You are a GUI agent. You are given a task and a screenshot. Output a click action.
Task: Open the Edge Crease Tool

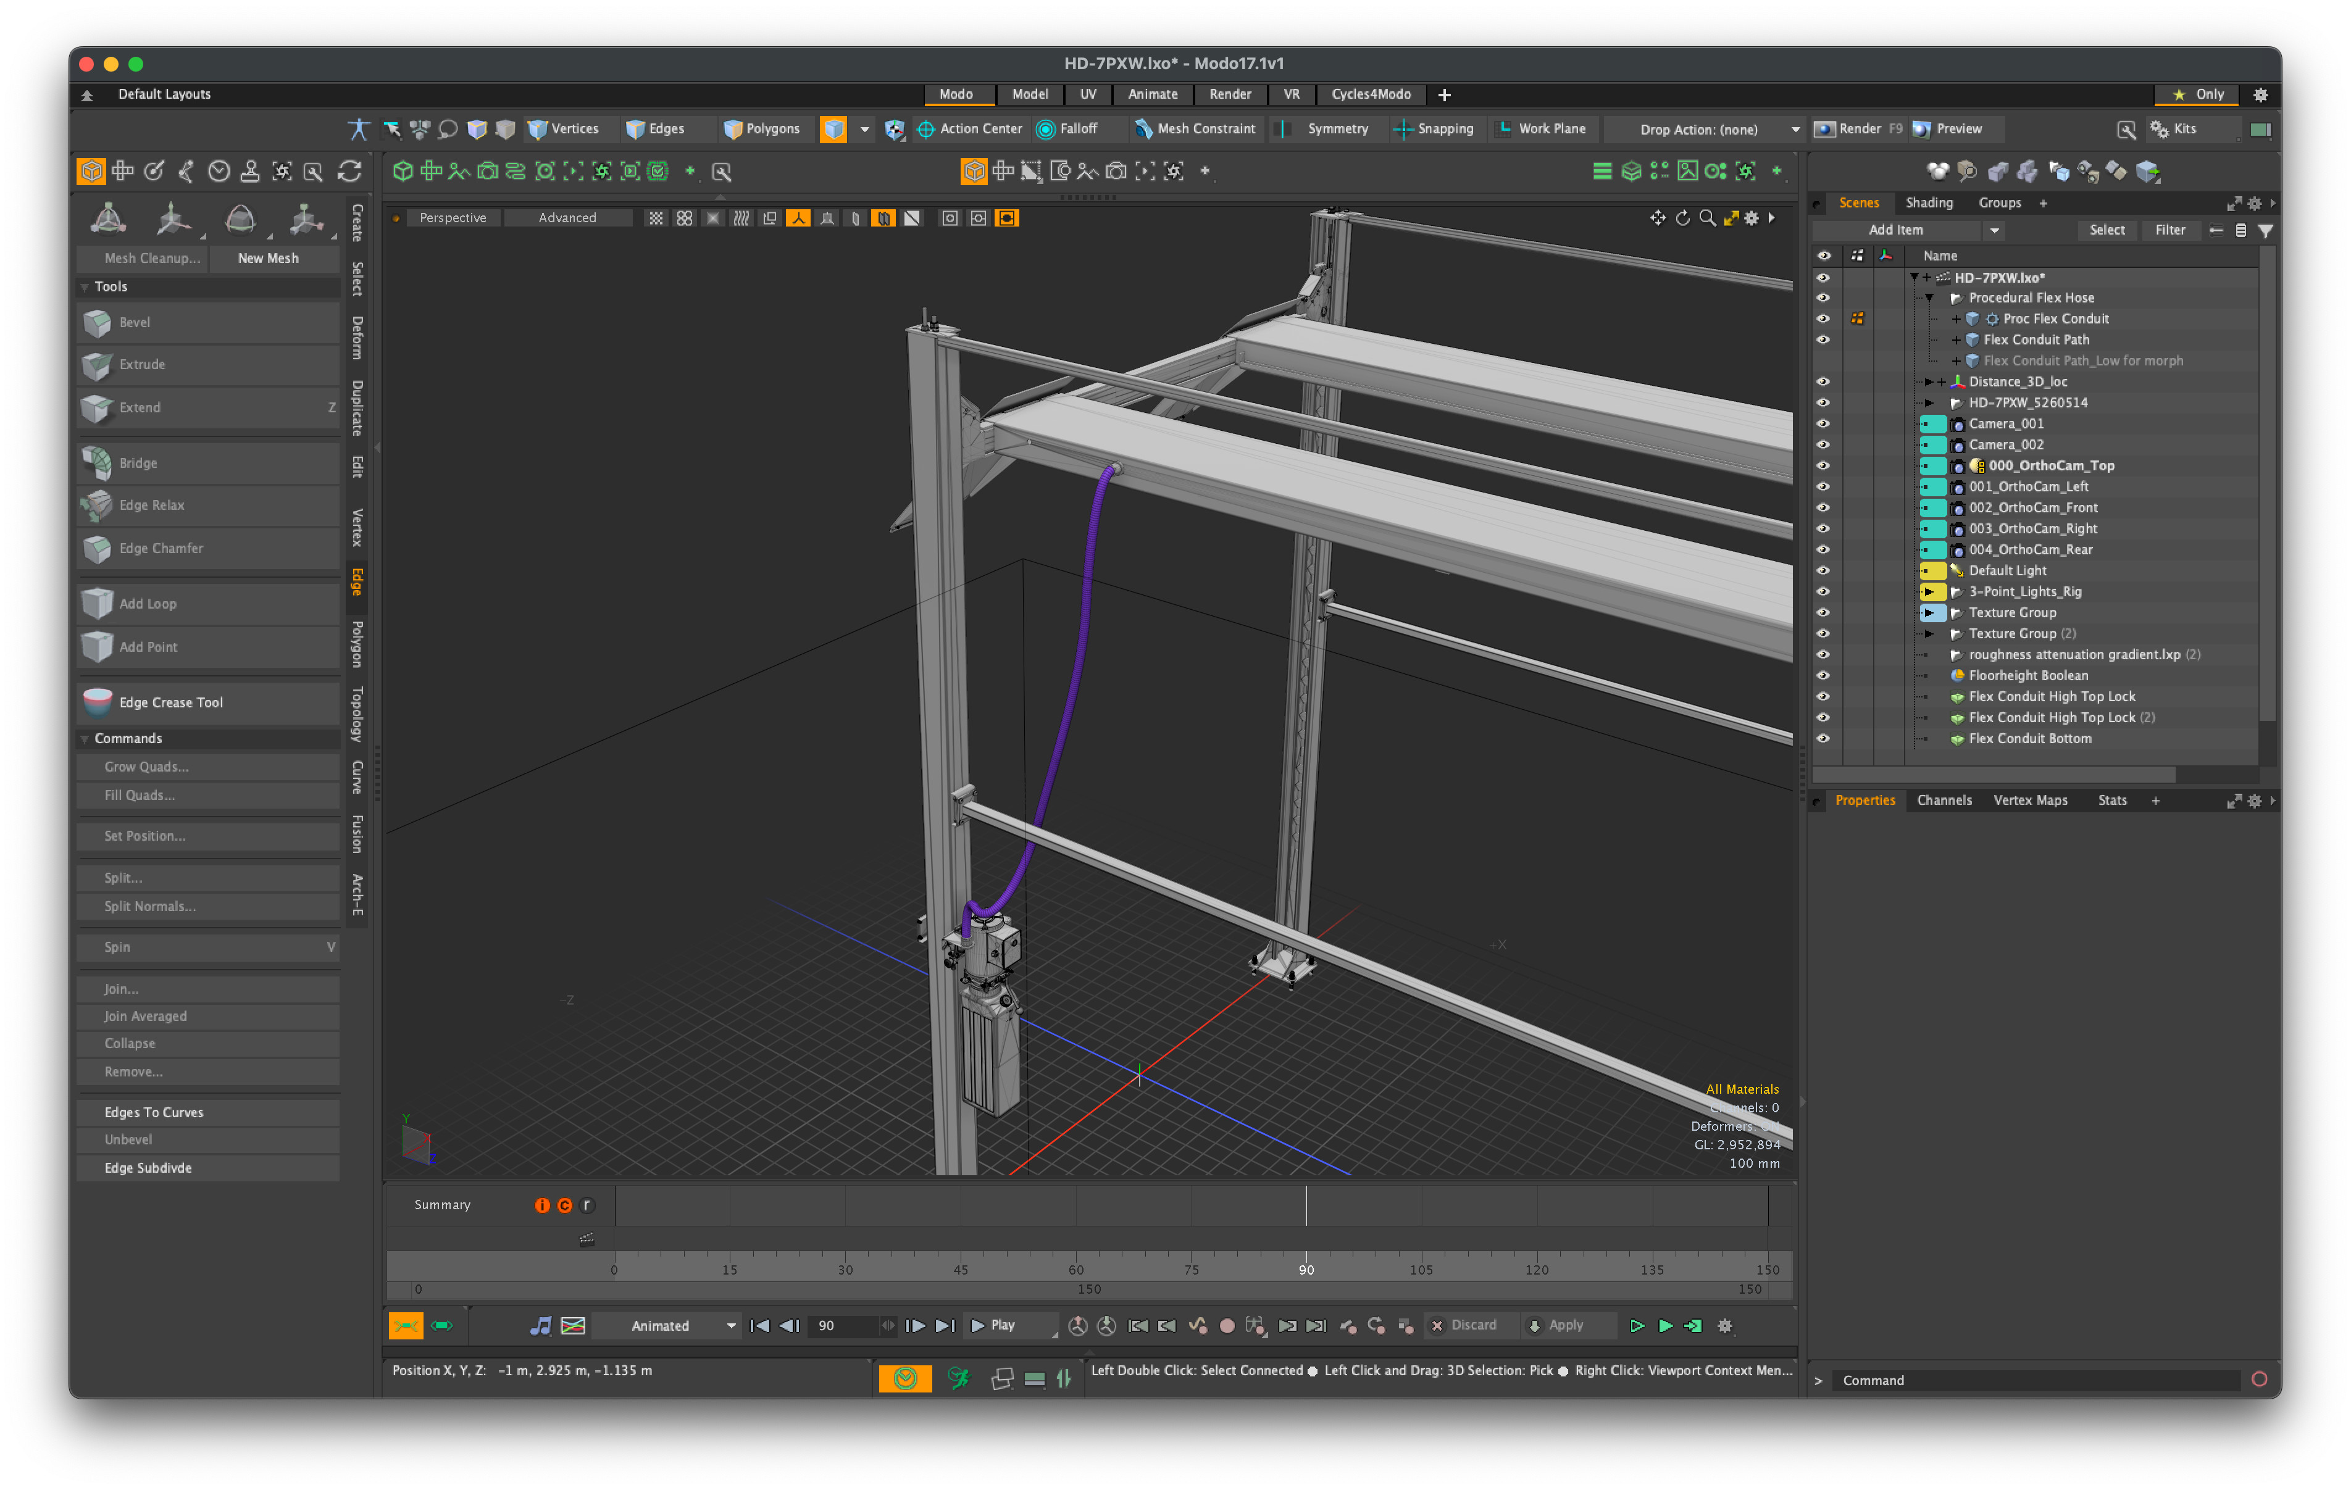point(208,702)
